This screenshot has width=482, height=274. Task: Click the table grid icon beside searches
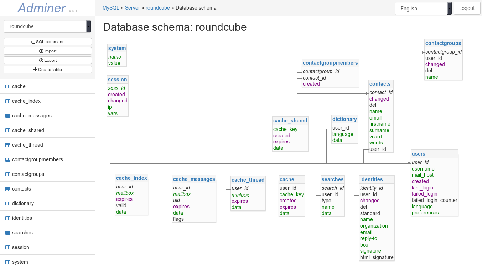7,233
